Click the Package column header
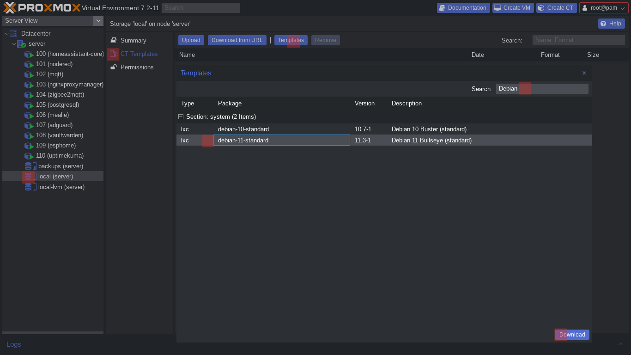This screenshot has width=631, height=355. click(282, 103)
